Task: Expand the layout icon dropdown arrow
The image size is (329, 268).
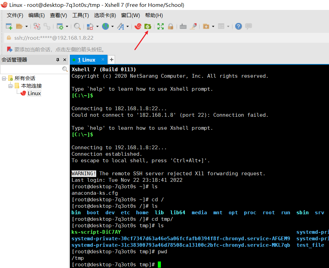Action: click(x=228, y=26)
